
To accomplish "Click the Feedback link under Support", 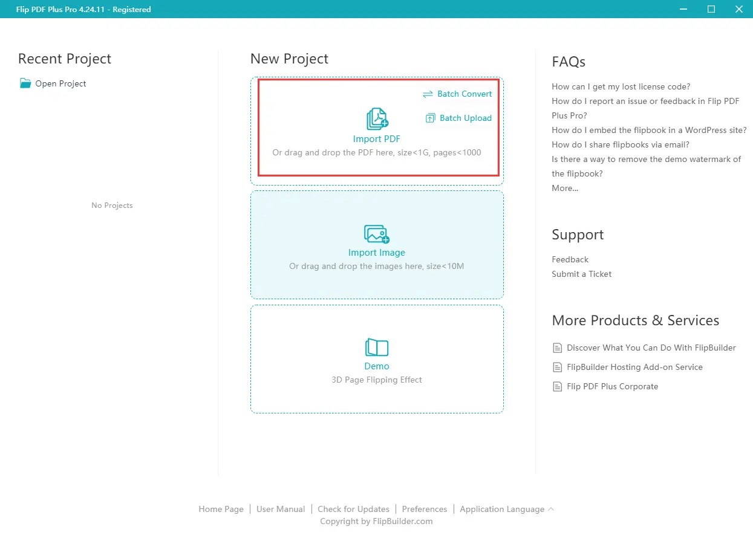I will pyautogui.click(x=569, y=259).
